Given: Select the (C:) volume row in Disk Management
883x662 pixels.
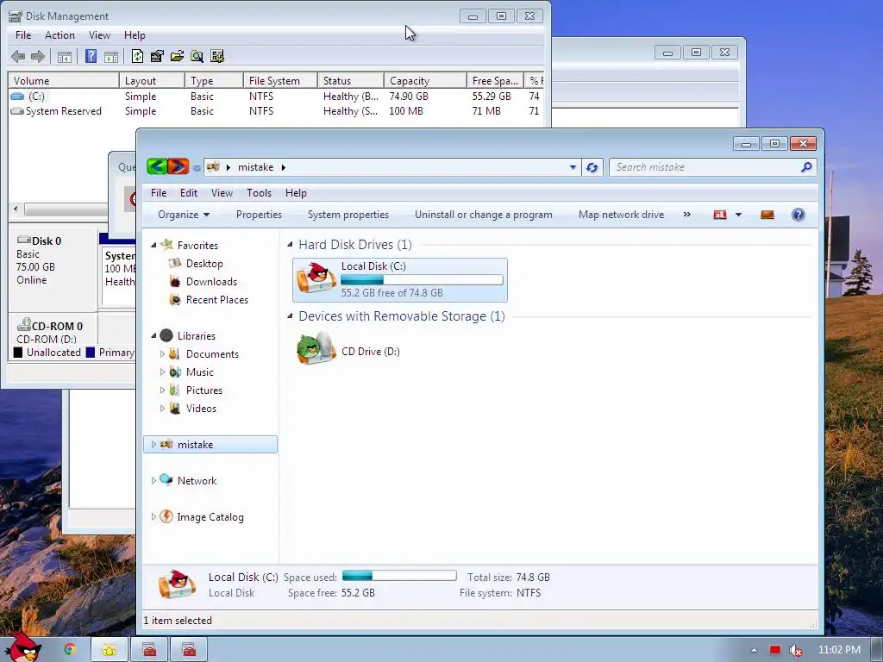Looking at the screenshot, I should pos(275,97).
